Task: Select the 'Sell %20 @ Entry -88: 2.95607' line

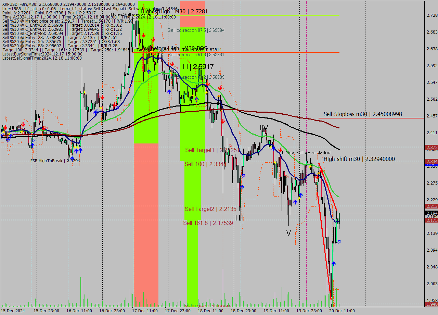Action: (x=60, y=46)
